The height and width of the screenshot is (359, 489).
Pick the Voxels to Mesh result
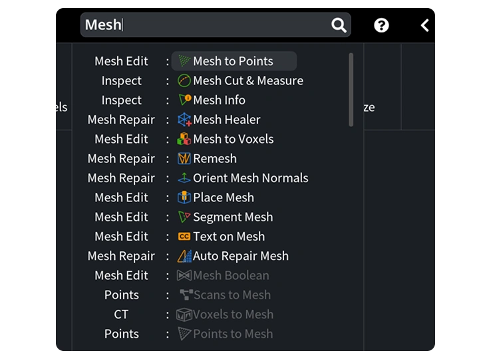(225, 314)
